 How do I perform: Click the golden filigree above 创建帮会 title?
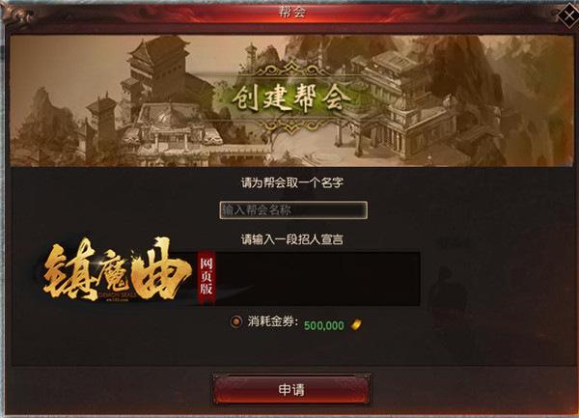coord(291,70)
